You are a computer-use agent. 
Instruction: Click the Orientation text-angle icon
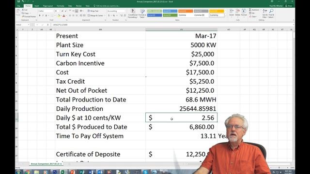tap(81, 11)
